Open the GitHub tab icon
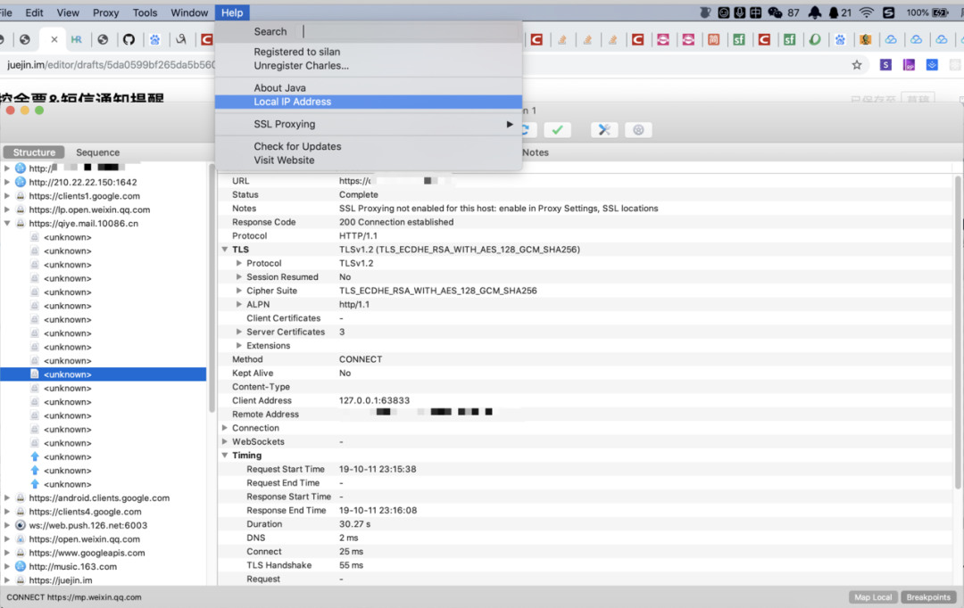Viewport: 964px width, 608px height. [x=129, y=39]
